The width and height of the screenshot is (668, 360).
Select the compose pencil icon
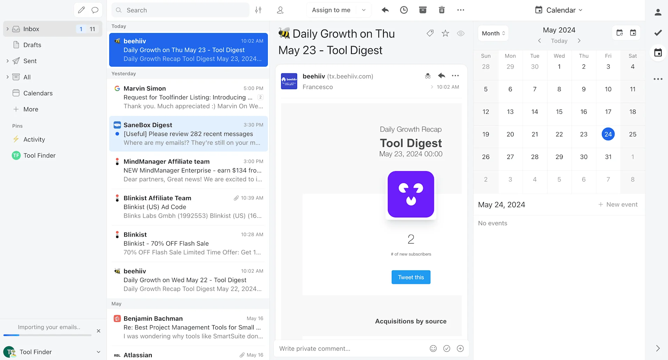click(81, 10)
